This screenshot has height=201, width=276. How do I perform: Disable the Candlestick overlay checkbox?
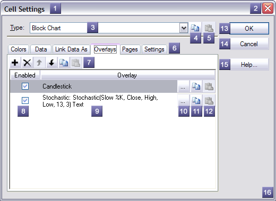click(25, 86)
